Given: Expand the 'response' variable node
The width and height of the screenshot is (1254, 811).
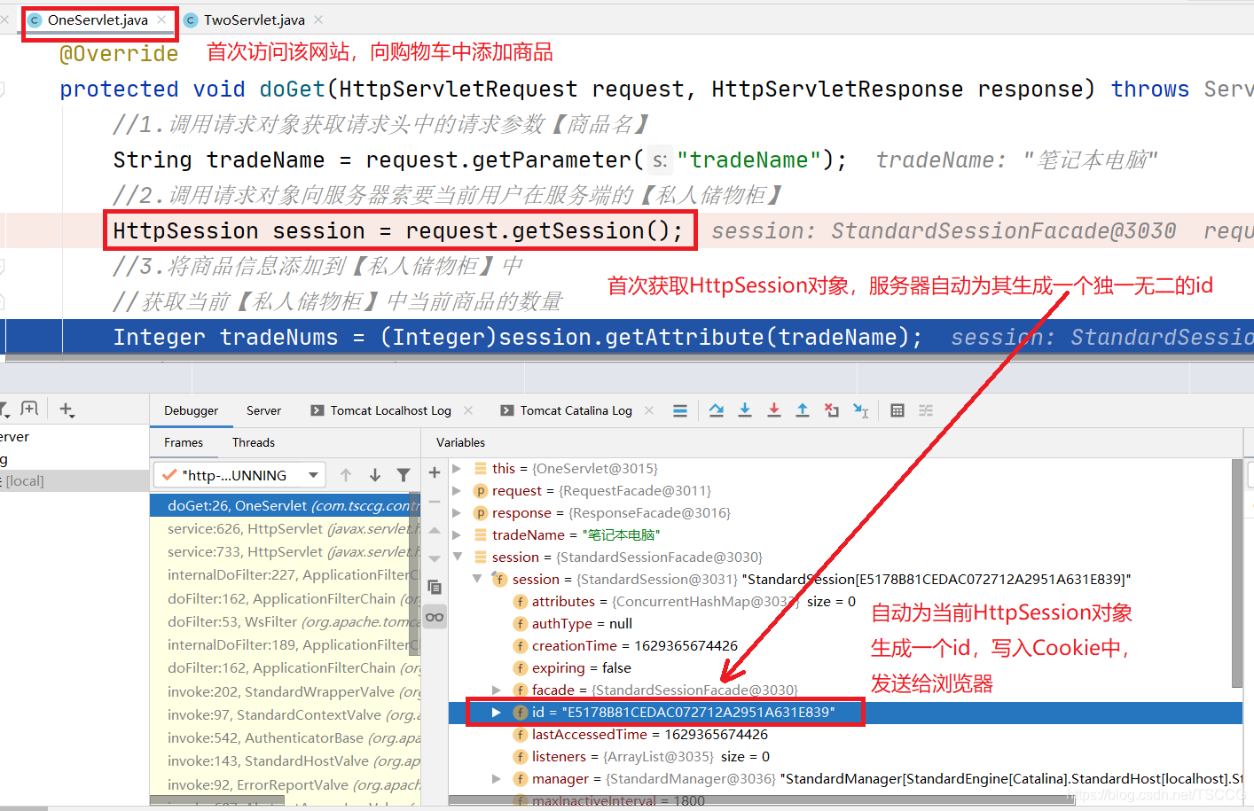Looking at the screenshot, I should point(457,512).
